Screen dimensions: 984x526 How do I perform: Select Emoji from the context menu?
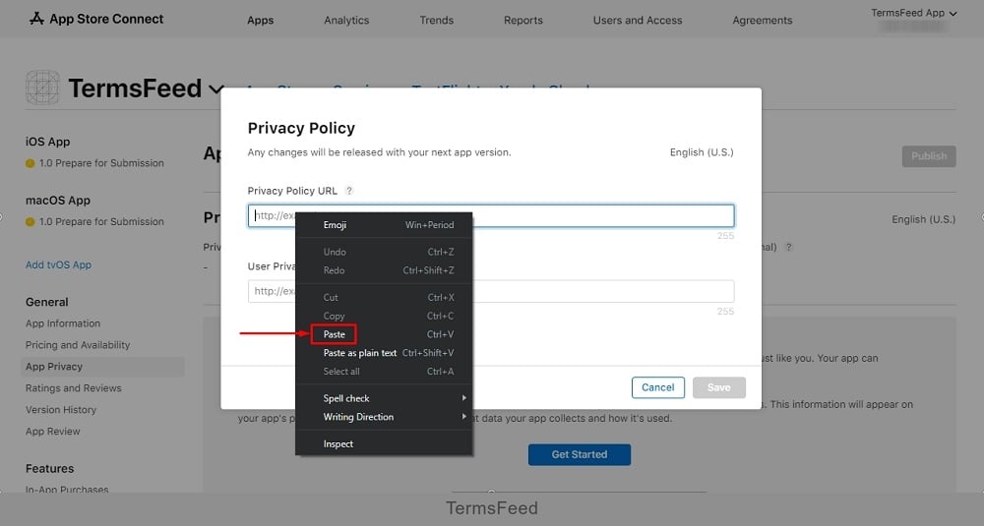pyautogui.click(x=384, y=225)
